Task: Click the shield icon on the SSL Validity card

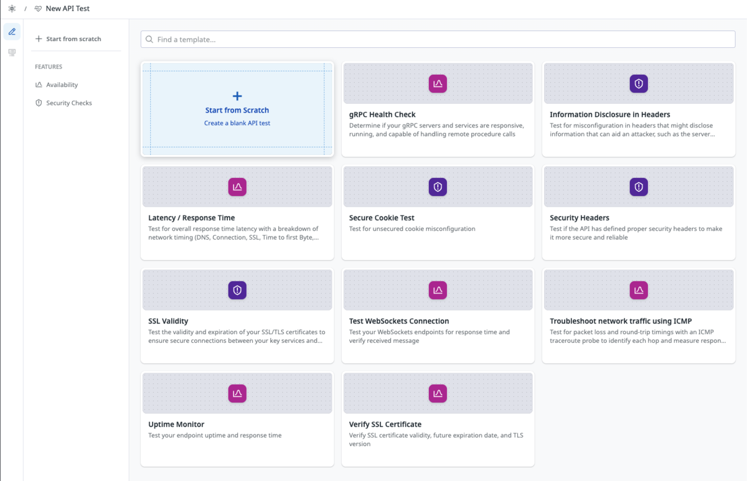Action: (237, 290)
